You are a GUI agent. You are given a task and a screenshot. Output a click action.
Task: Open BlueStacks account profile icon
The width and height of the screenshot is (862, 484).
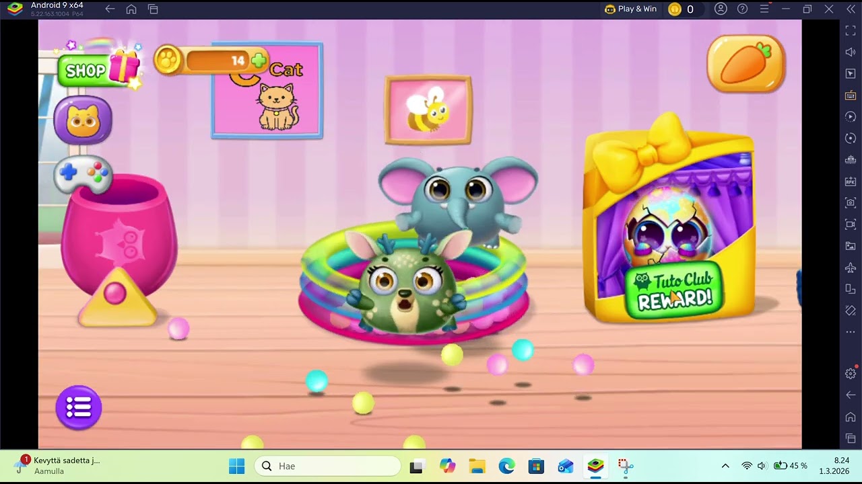pyautogui.click(x=721, y=9)
